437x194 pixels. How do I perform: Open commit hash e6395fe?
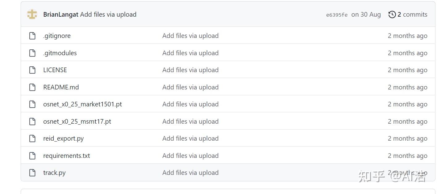(337, 15)
